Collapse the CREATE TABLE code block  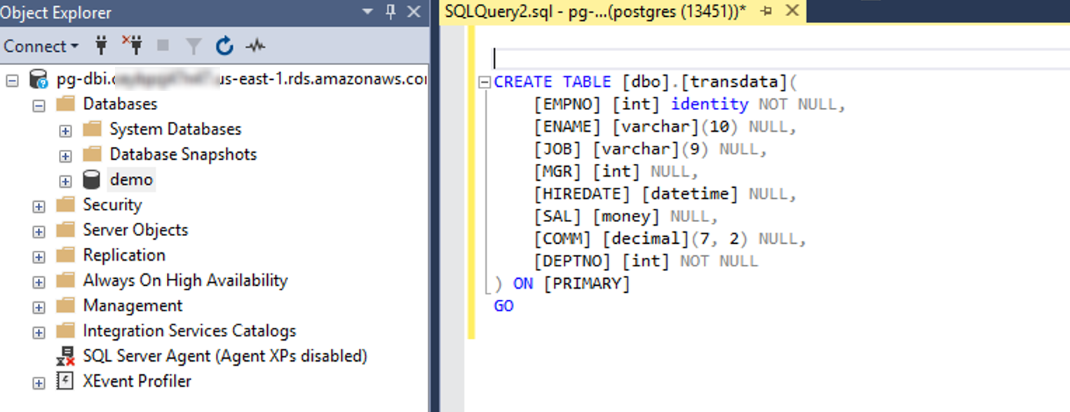click(x=484, y=83)
